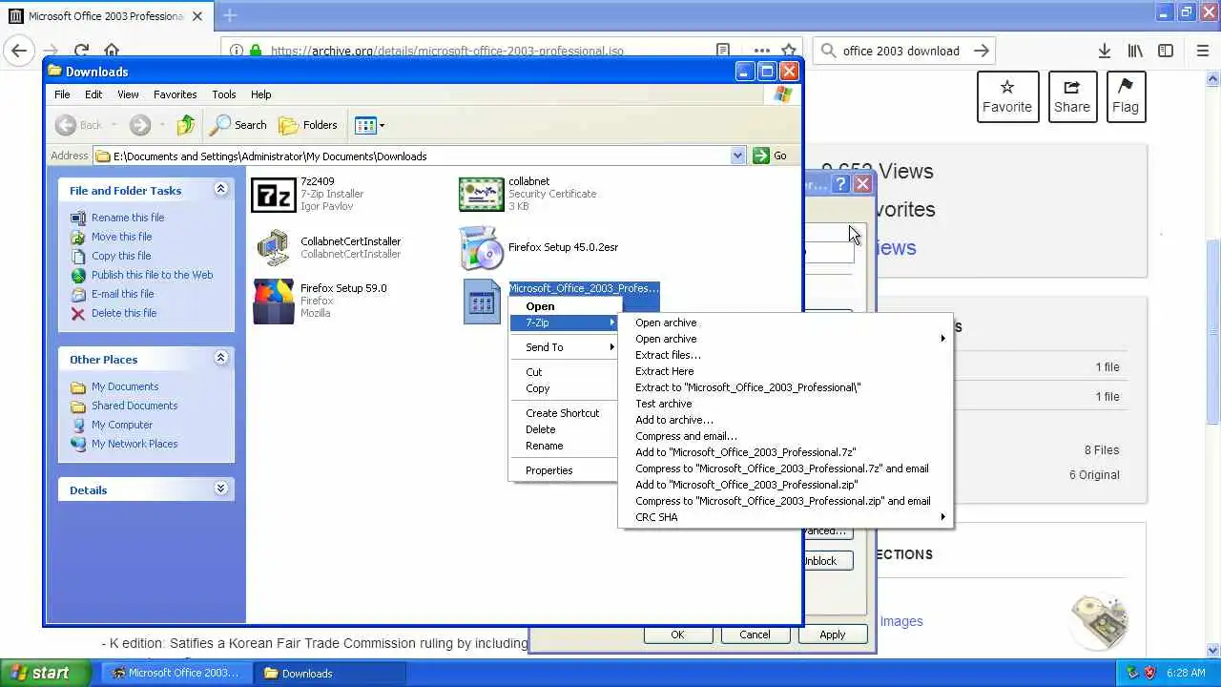This screenshot has height=687, width=1221.
Task: Open the View menu
Action: 128,94
